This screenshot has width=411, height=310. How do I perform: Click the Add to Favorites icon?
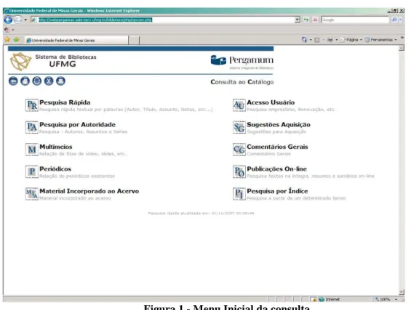[17, 40]
